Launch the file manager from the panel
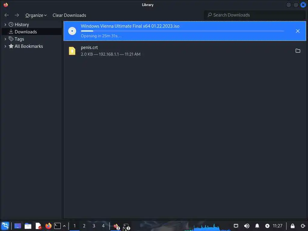The image size is (308, 231). (28, 226)
